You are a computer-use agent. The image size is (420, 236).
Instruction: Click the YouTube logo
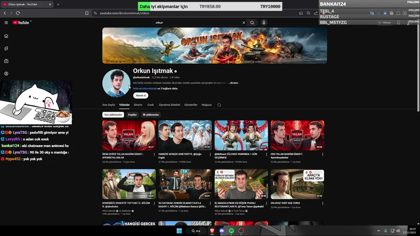[x=21, y=23]
